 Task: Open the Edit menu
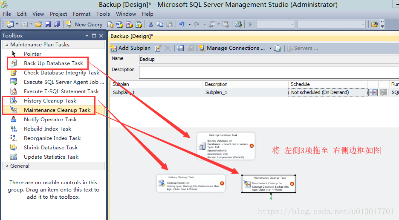click(x=22, y=14)
